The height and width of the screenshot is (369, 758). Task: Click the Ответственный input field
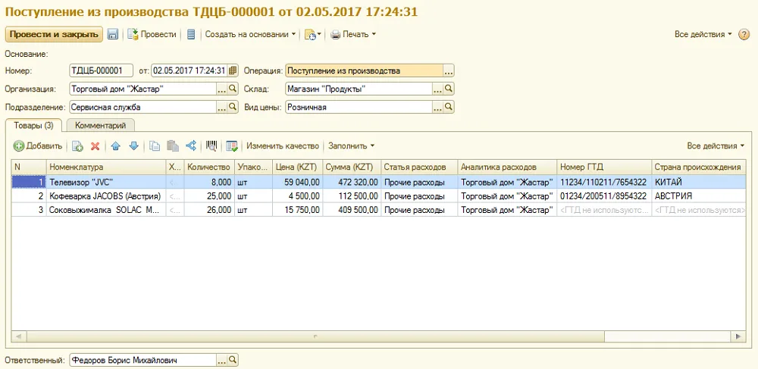(143, 360)
